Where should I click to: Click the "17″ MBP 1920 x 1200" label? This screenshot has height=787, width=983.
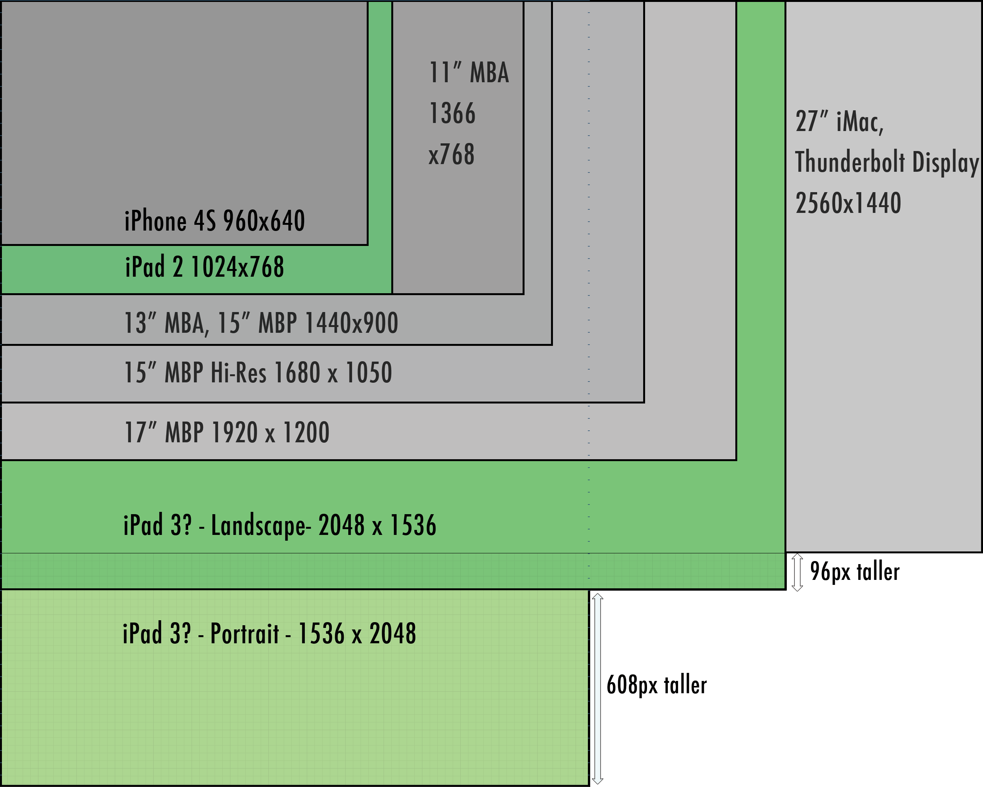pyautogui.click(x=227, y=433)
